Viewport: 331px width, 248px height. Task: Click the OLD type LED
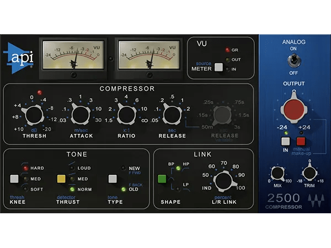(124, 189)
